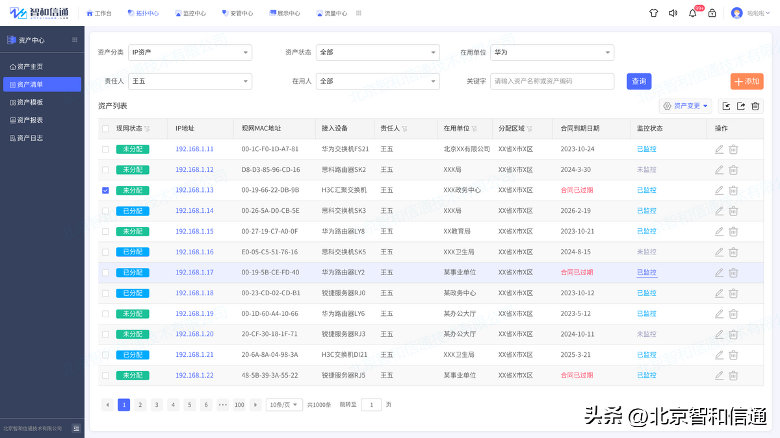
Task: Edit the row 192.168.1.19
Action: [719, 313]
